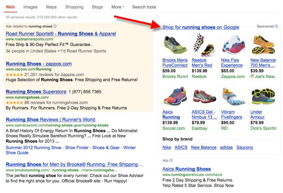Viewport: 283px width, 193px height.
Task: Open New Balance 700 Men's product link
Action: tap(263, 62)
